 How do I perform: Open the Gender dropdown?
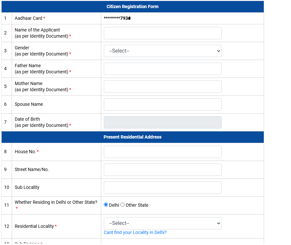[162, 51]
